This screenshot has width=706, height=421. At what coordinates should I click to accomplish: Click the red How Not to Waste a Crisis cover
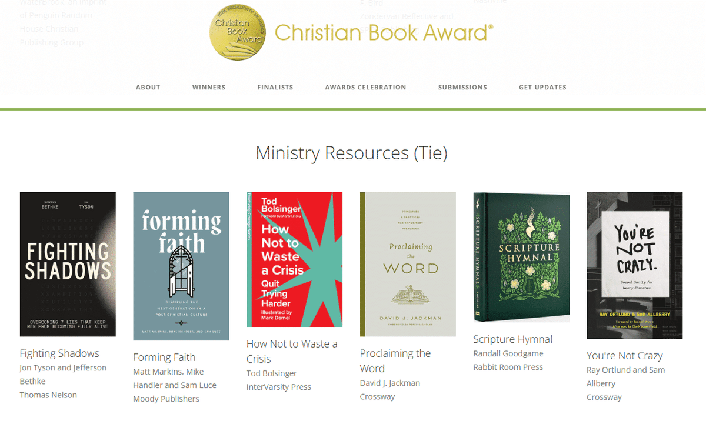coord(294,259)
